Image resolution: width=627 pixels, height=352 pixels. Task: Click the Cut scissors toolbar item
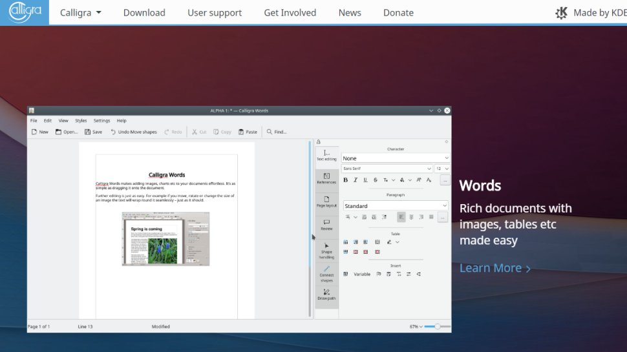click(x=198, y=132)
